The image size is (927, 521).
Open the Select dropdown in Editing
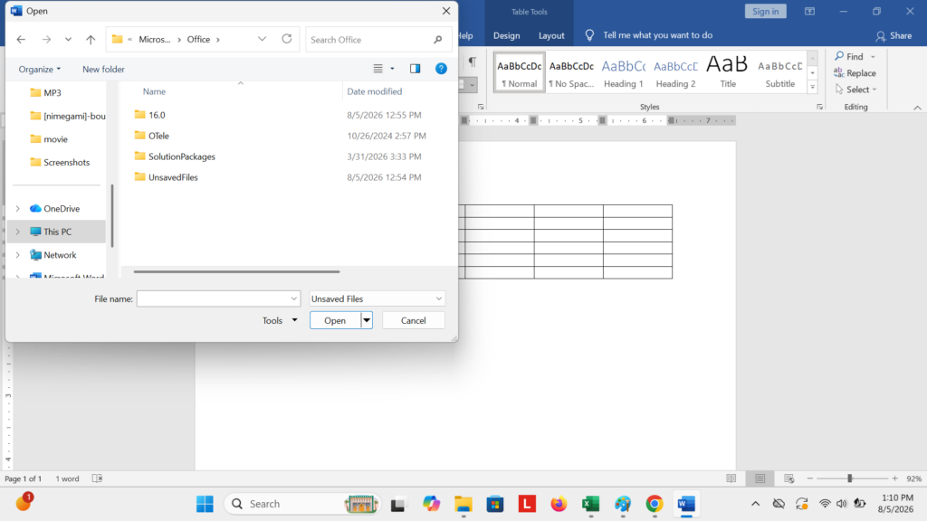(x=856, y=90)
